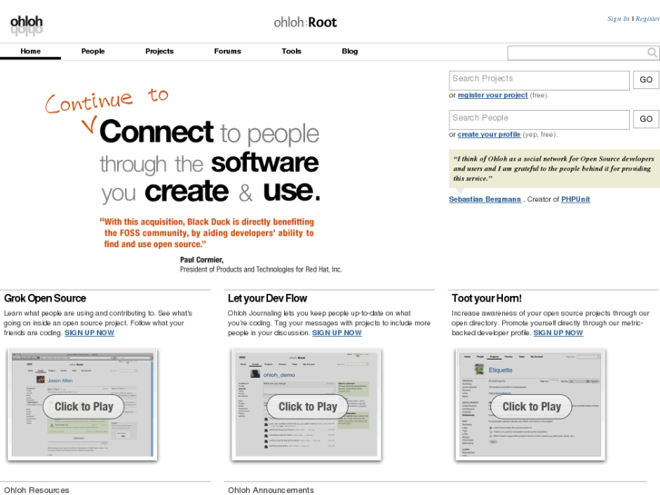Open the Home tab
This screenshot has height=495, width=660.
[x=30, y=51]
